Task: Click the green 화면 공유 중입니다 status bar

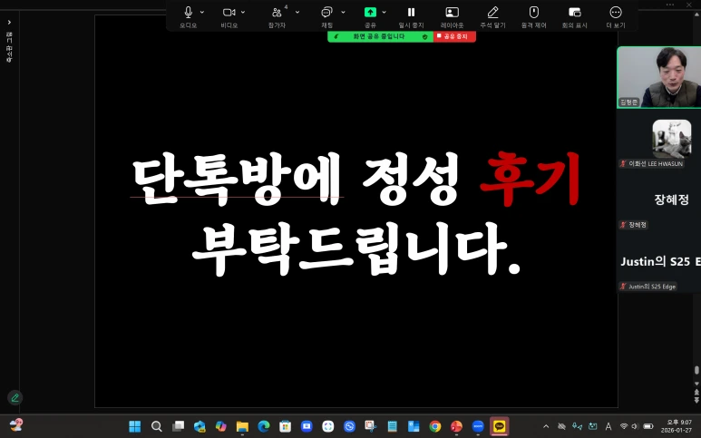Action: pyautogui.click(x=380, y=36)
